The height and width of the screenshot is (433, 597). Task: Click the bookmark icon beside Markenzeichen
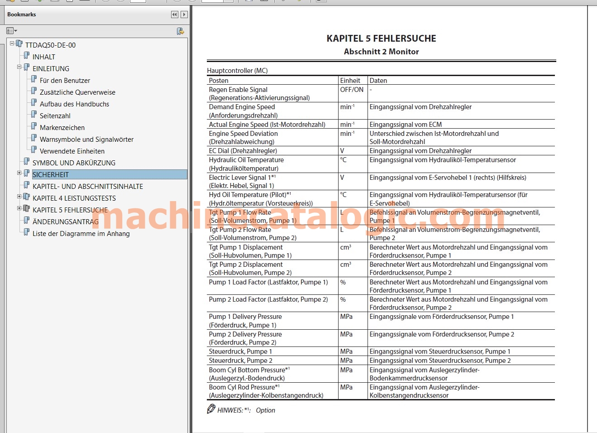click(33, 126)
